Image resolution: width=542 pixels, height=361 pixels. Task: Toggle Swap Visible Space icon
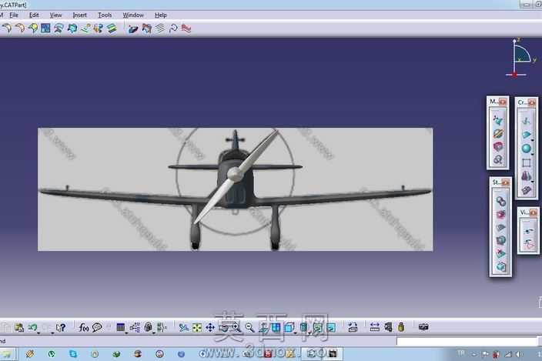[x=331, y=327]
